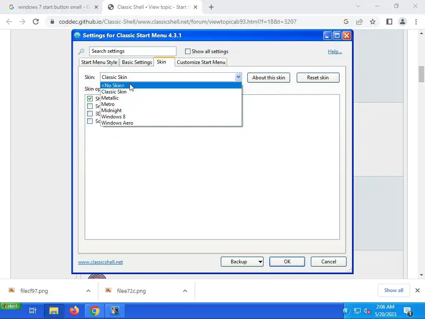Open the filecf97.png download

pos(34,291)
